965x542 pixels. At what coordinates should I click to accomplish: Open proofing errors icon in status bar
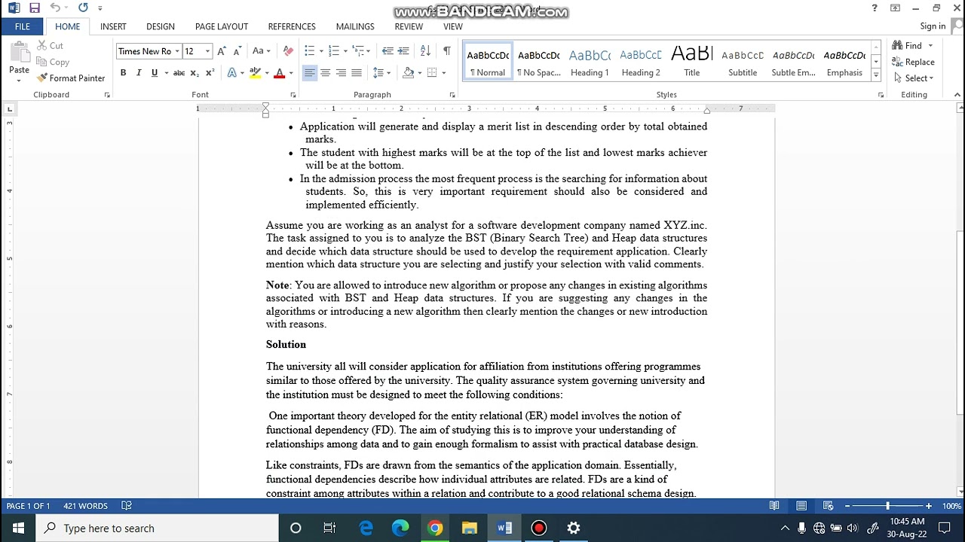(x=127, y=506)
